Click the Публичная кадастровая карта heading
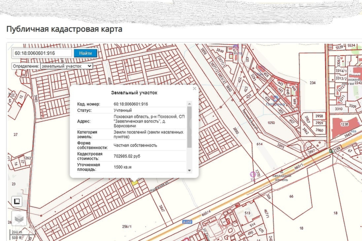The image size is (362, 241). (64, 29)
